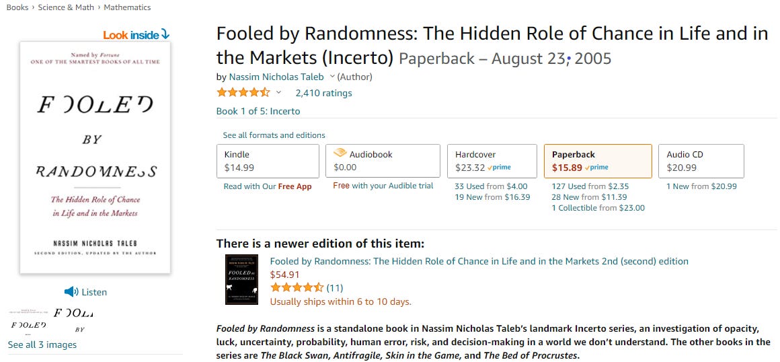
Task: Click the Prime badge in Hardcover option
Action: coord(500,168)
